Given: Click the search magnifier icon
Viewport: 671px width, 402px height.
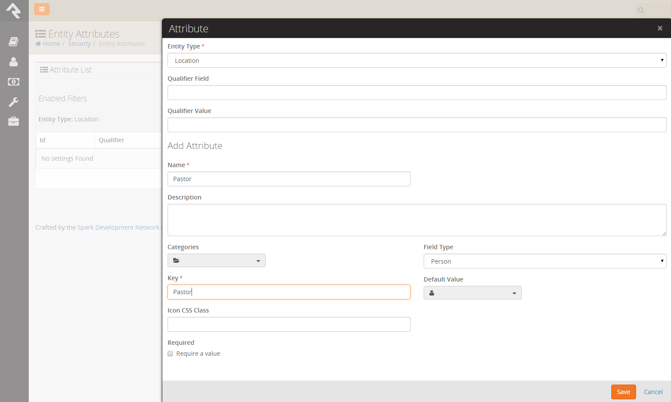Looking at the screenshot, I should [640, 10].
